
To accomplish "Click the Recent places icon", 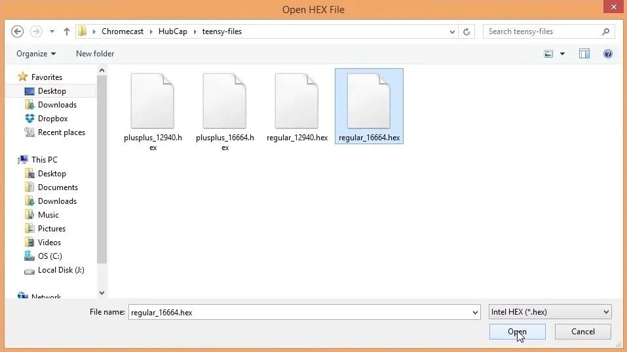I will point(29,132).
